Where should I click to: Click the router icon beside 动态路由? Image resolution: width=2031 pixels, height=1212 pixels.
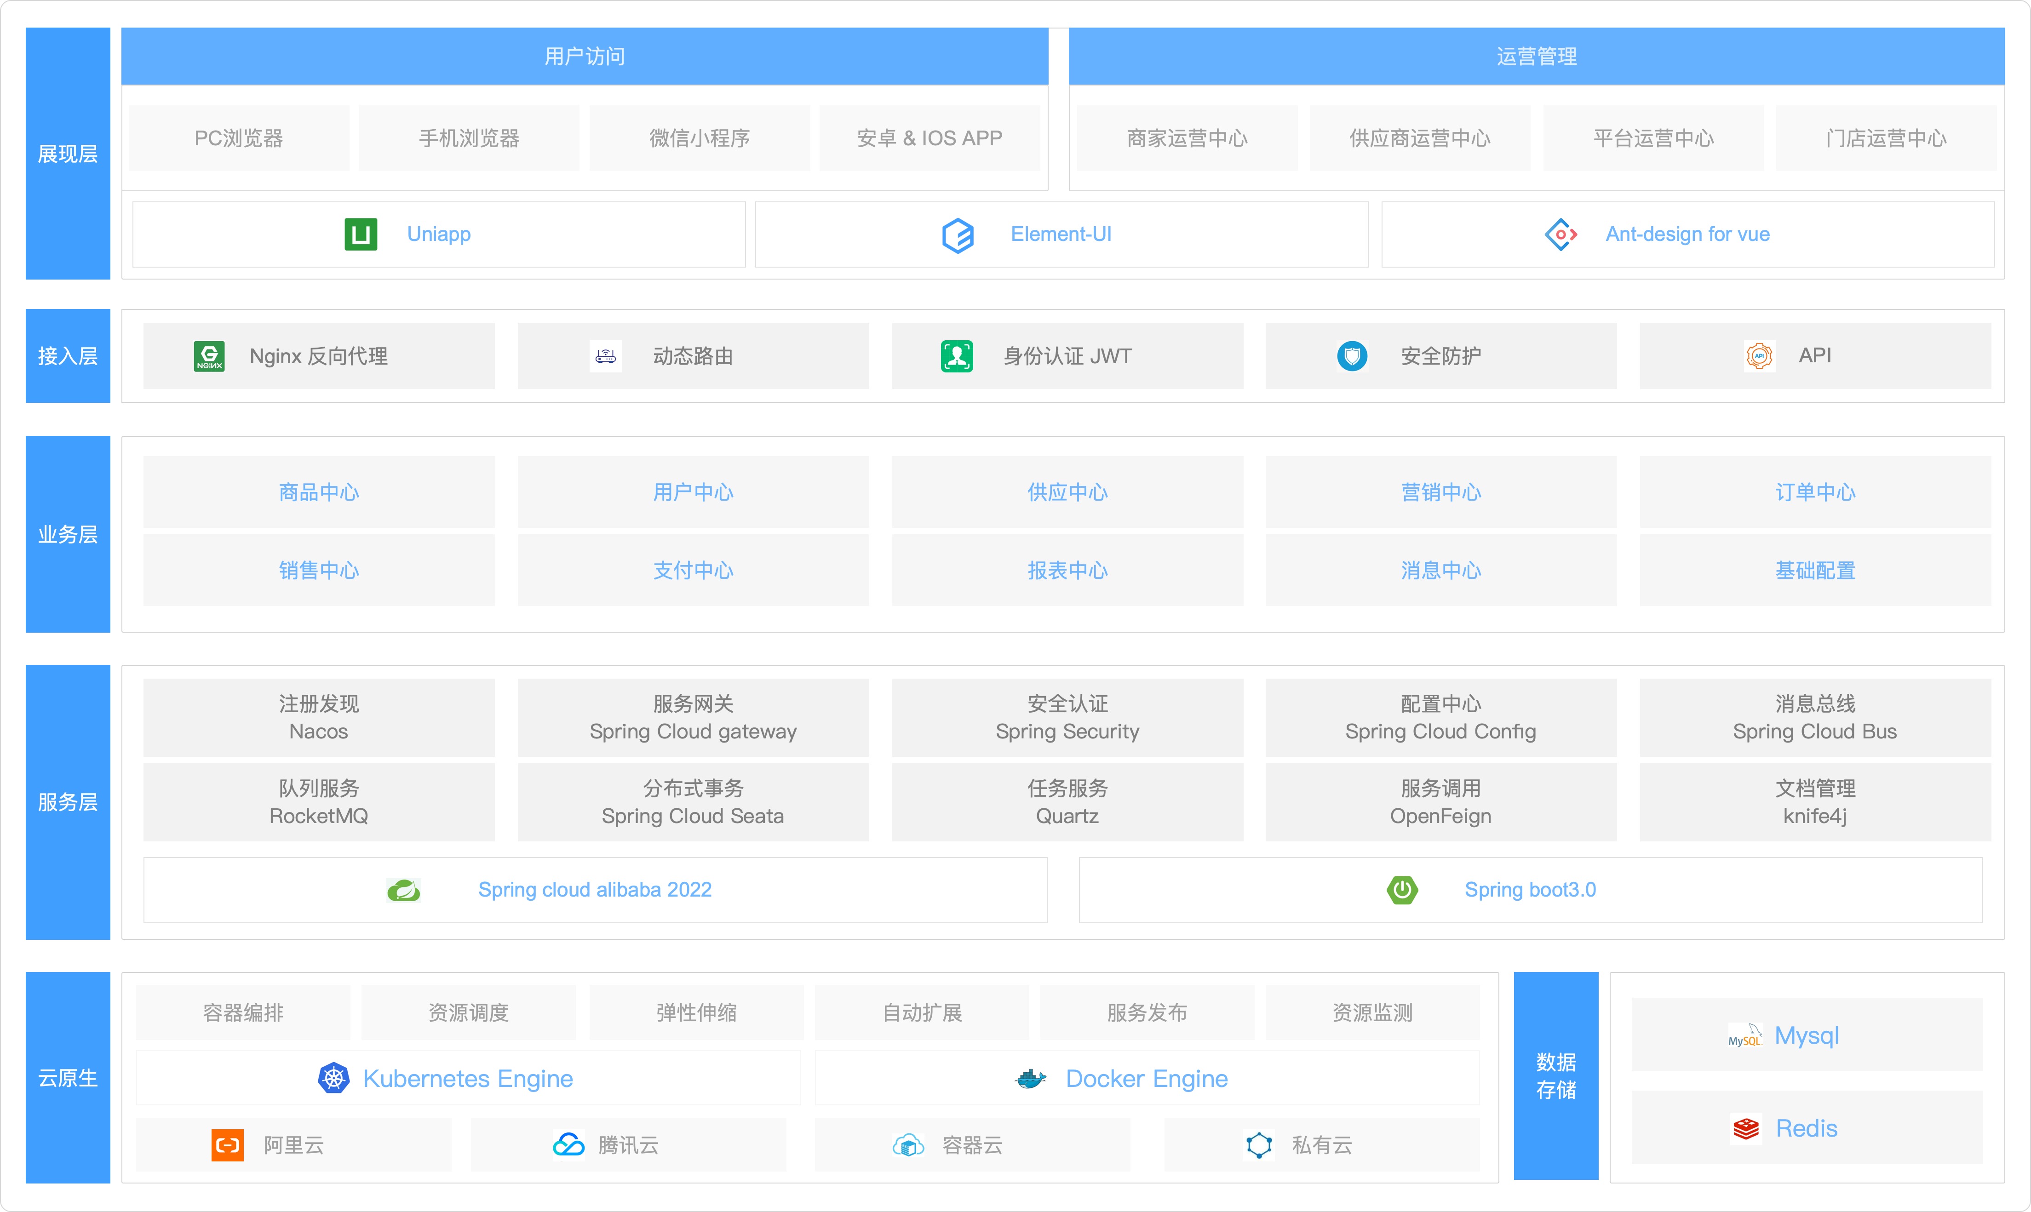pos(605,356)
